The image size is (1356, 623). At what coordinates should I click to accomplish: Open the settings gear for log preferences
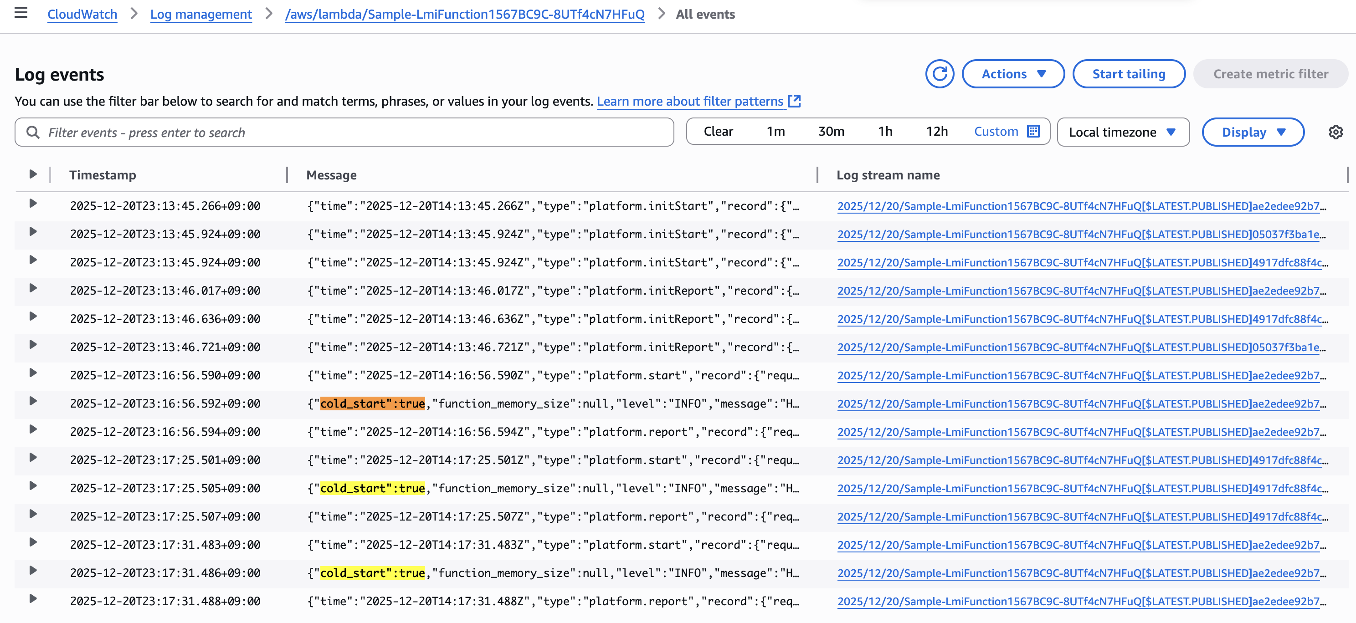(1335, 132)
